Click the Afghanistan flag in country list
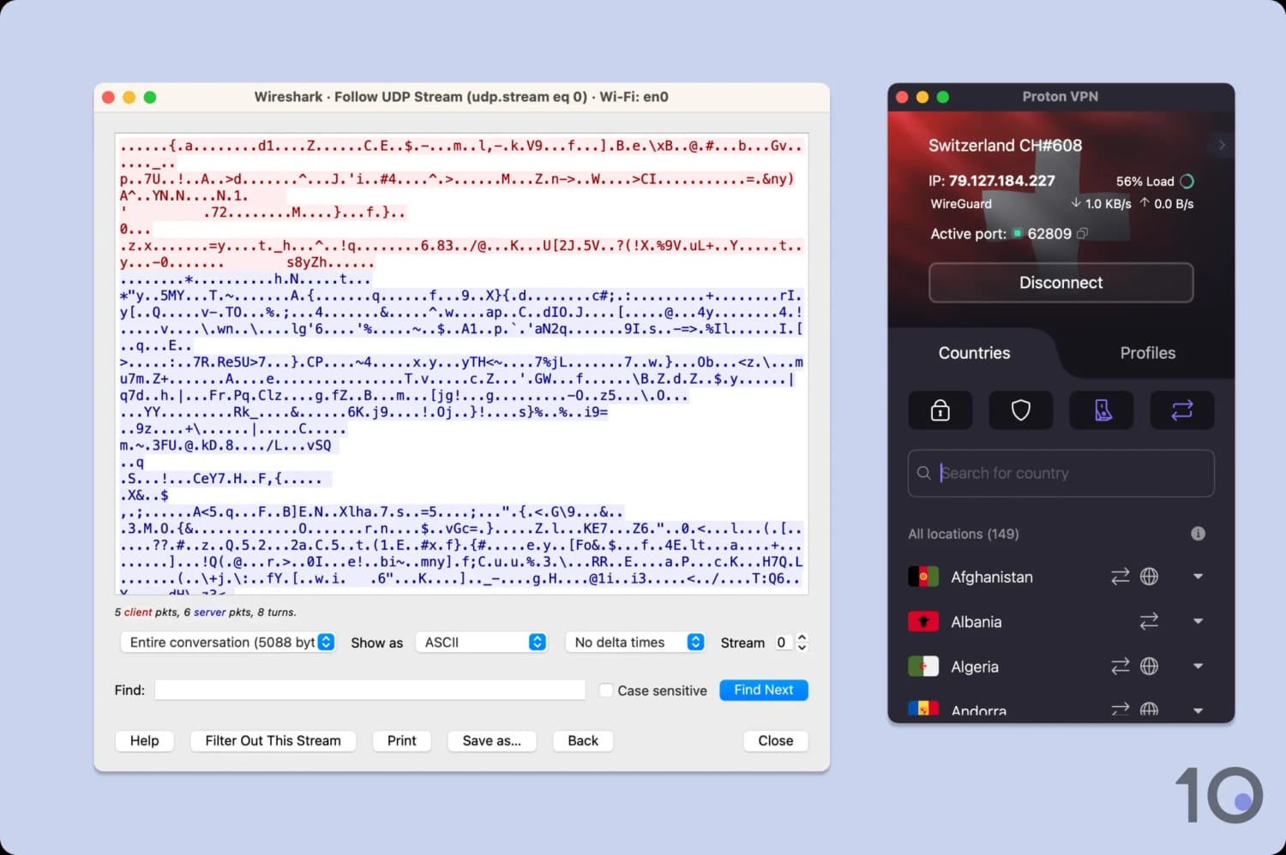The height and width of the screenshot is (855, 1286). point(923,577)
